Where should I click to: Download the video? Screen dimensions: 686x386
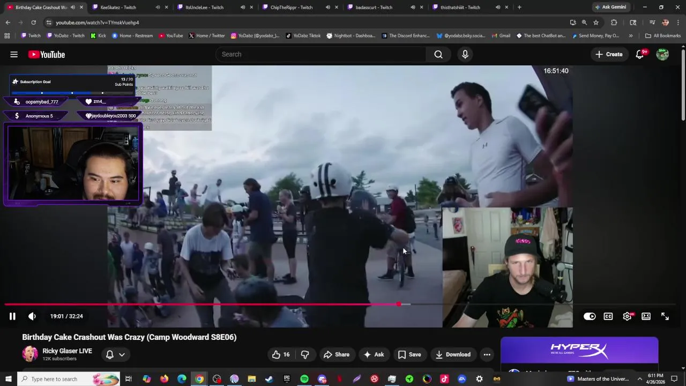(453, 354)
